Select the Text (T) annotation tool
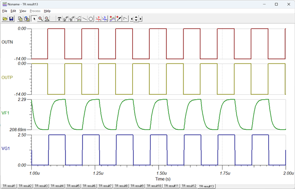Viewport: 295px width, 189px height. 59,19
